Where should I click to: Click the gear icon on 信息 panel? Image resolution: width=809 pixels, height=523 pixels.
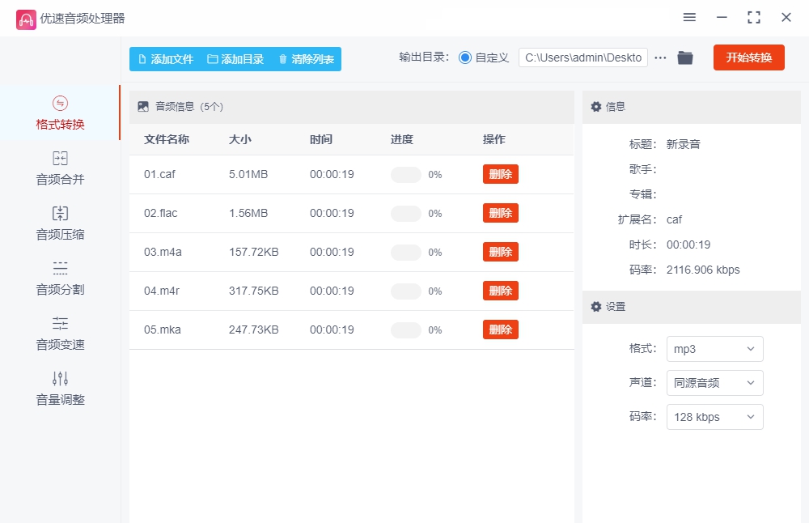[595, 106]
